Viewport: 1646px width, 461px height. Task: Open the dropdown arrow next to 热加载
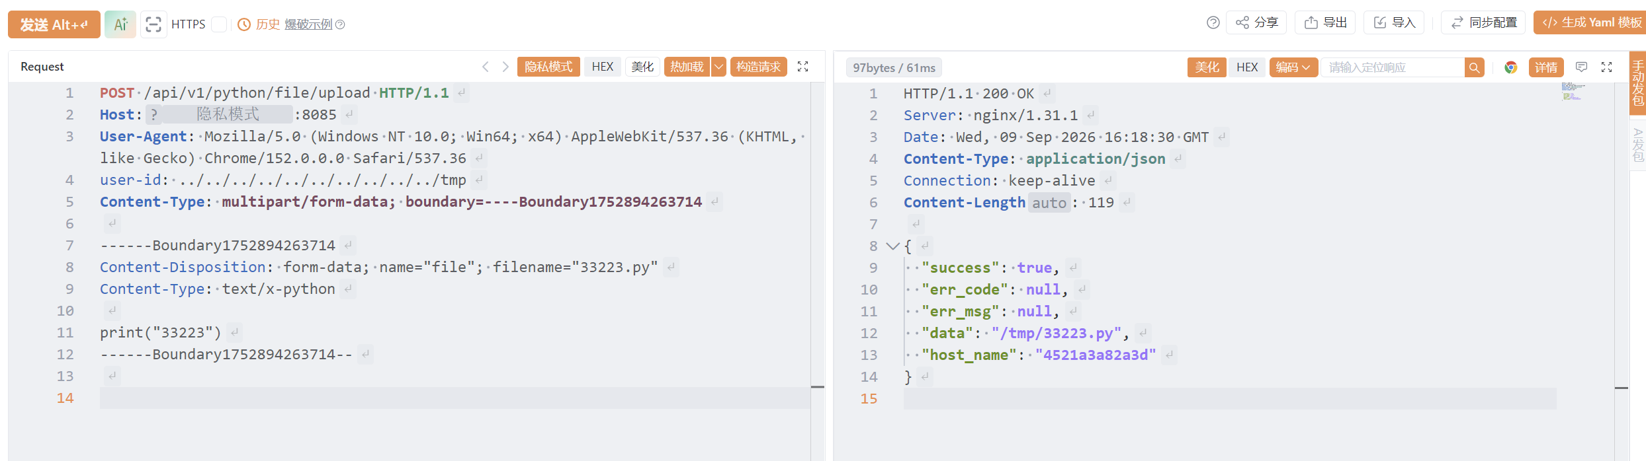pos(718,67)
